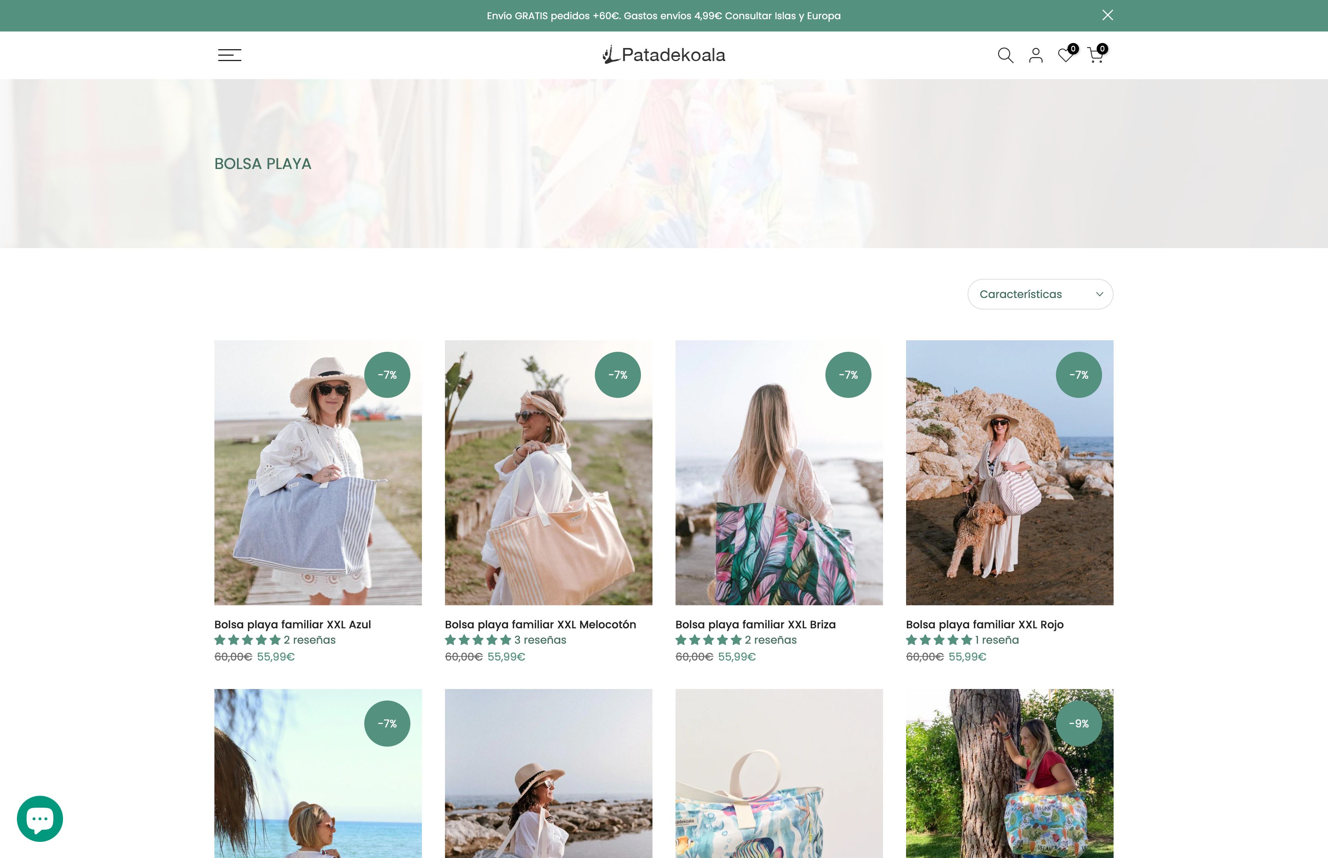
Task: Click the search magnifier icon
Action: coord(1005,55)
